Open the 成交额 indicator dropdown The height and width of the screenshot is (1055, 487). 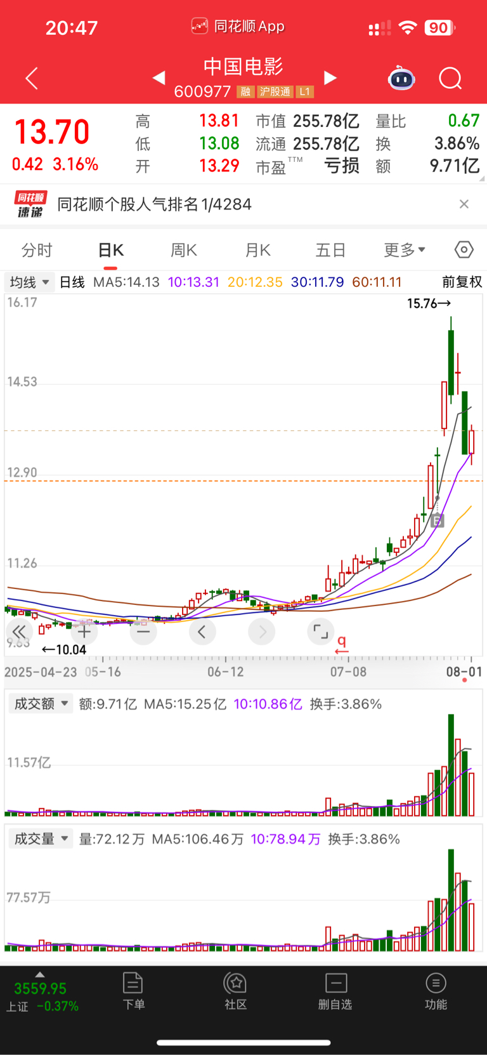pyautogui.click(x=41, y=703)
